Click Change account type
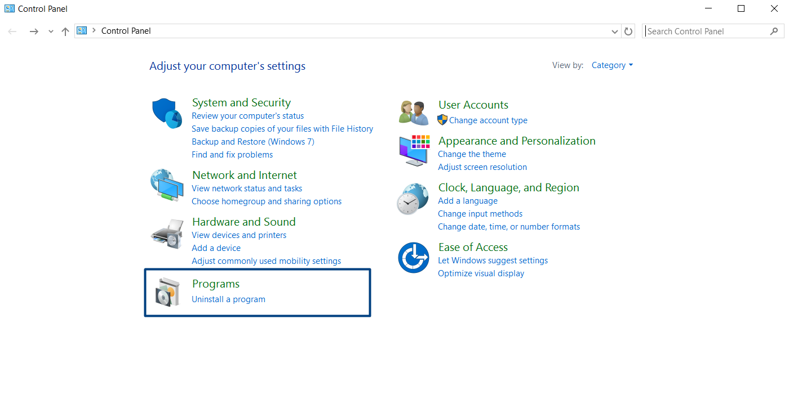The height and width of the screenshot is (413, 789). pos(488,120)
